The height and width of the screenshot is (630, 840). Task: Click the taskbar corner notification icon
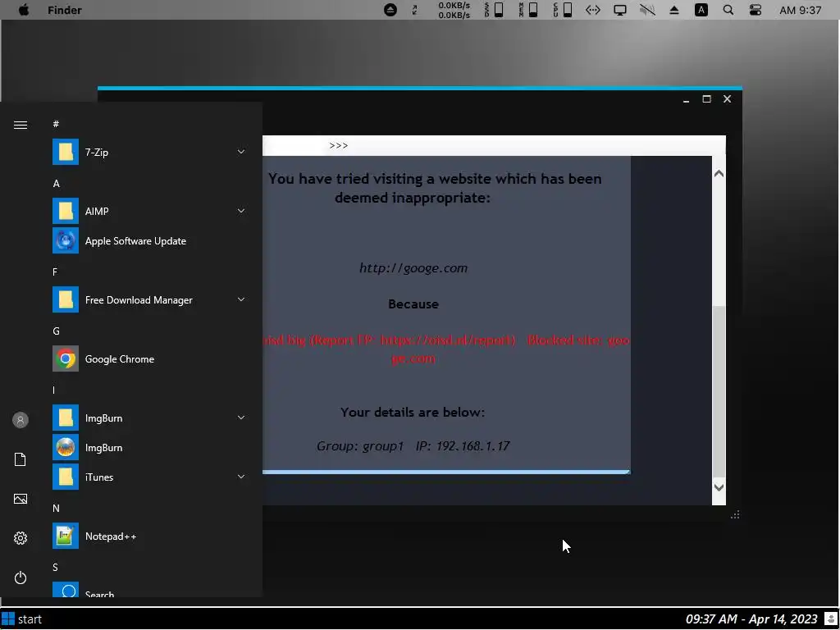pyautogui.click(x=831, y=619)
